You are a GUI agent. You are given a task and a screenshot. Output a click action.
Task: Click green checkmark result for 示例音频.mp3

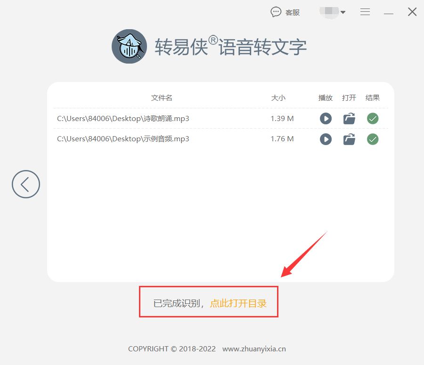373,139
